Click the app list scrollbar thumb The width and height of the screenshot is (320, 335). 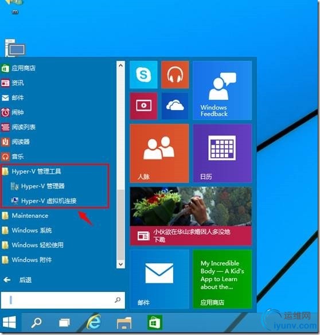point(120,224)
